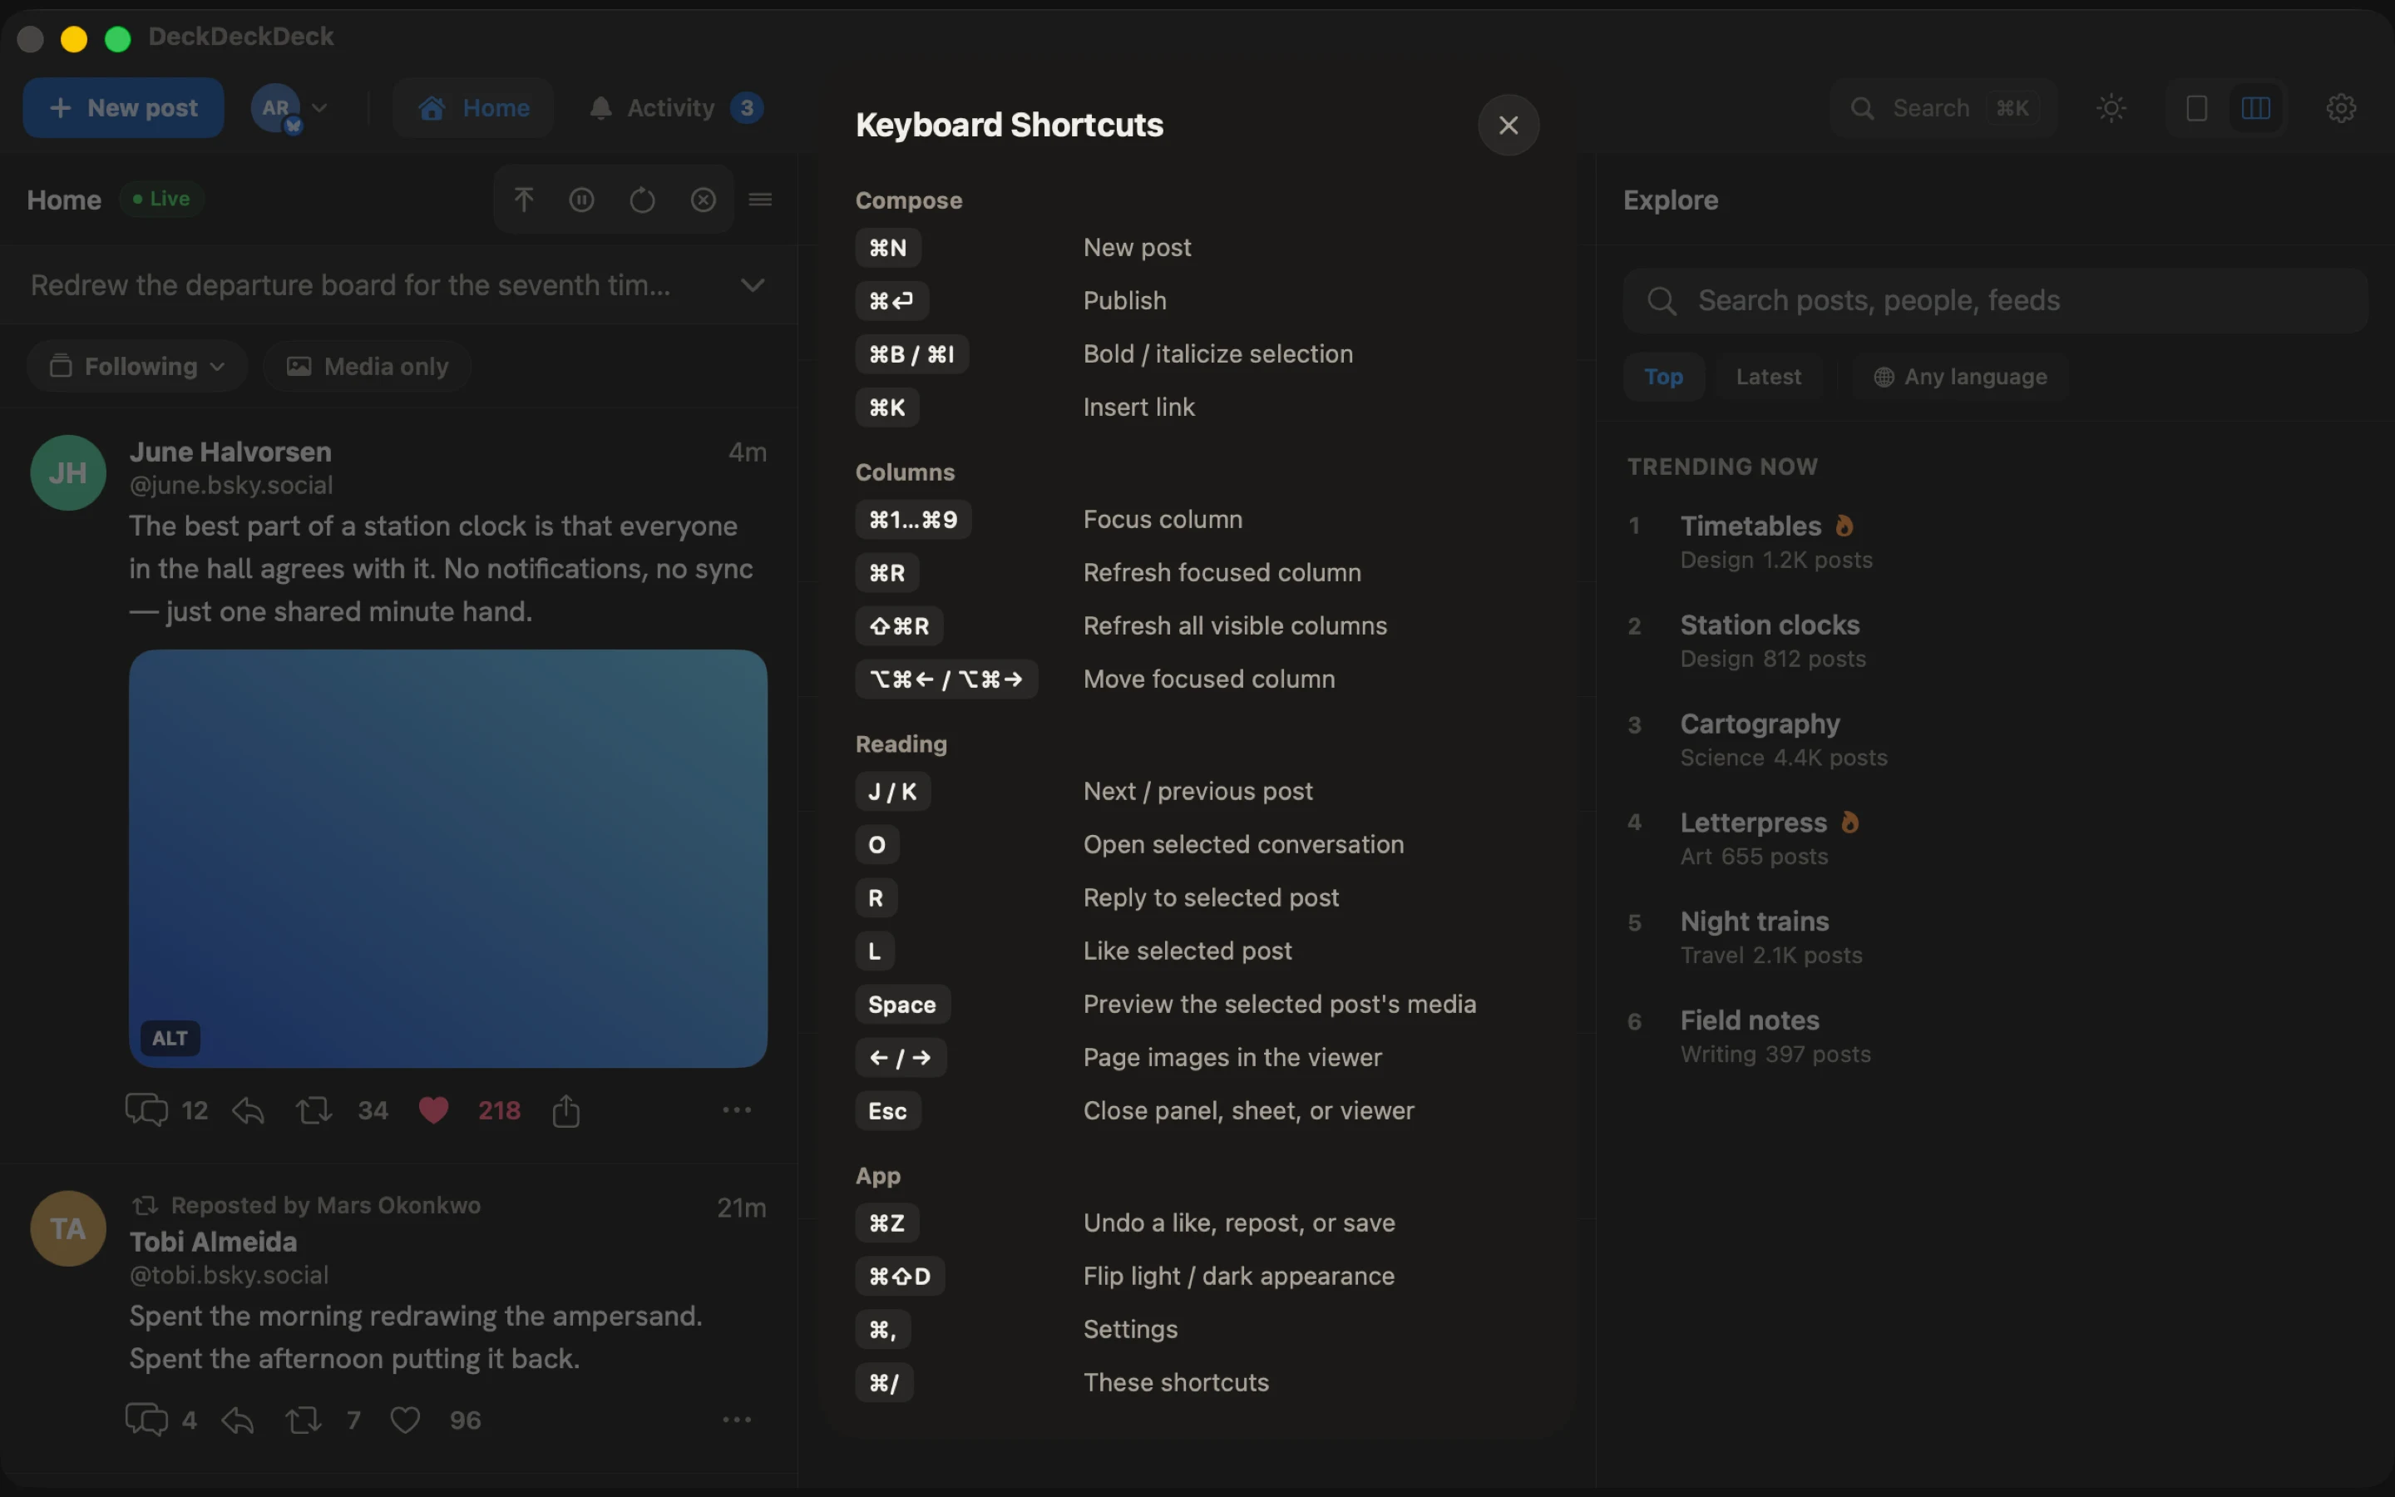Click the Activity badge showing 3
This screenshot has width=2395, height=1497.
pos(748,108)
